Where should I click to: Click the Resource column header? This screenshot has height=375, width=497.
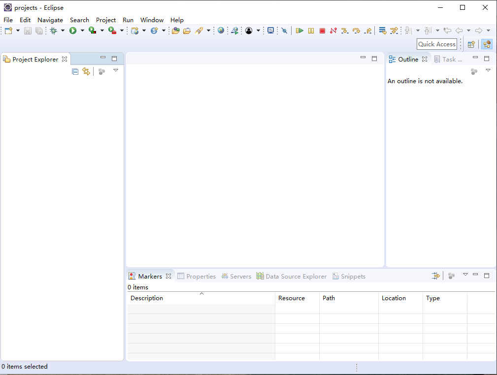(x=298, y=298)
